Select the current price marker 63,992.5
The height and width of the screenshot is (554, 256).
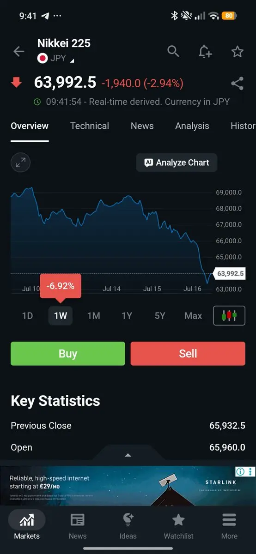[230, 273]
